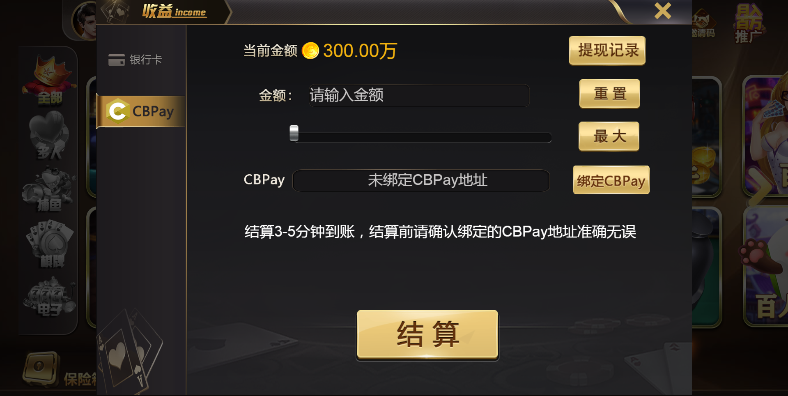Click the 重置 reset button
Image resolution: width=788 pixels, height=396 pixels.
coord(610,94)
